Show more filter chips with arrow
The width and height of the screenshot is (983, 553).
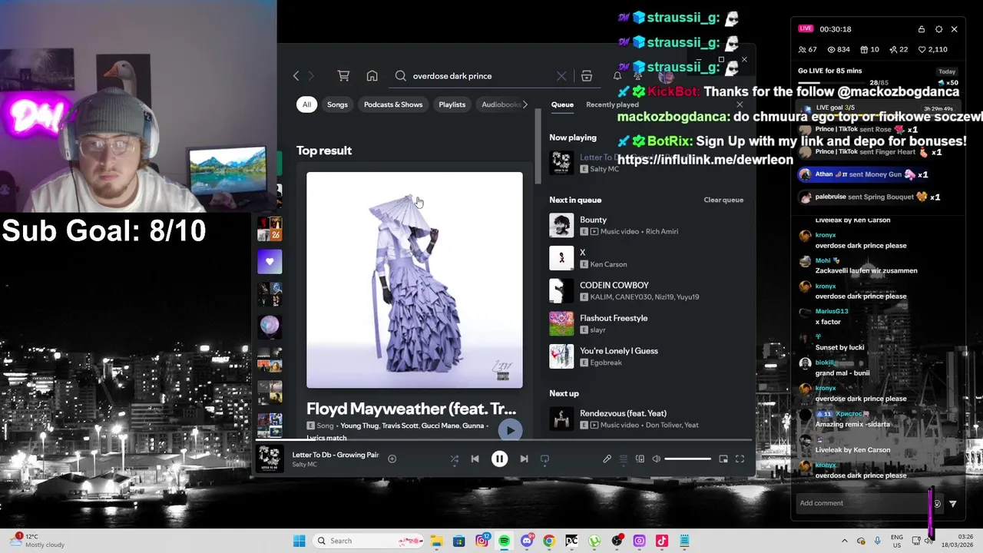click(x=525, y=104)
